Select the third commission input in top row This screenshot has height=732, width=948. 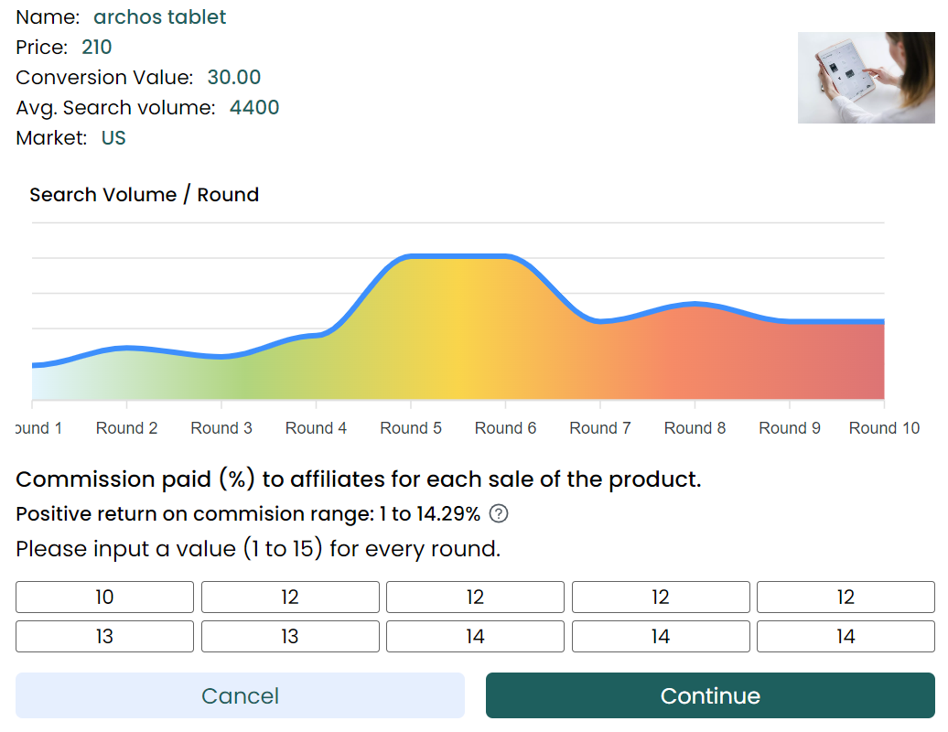[x=475, y=597]
